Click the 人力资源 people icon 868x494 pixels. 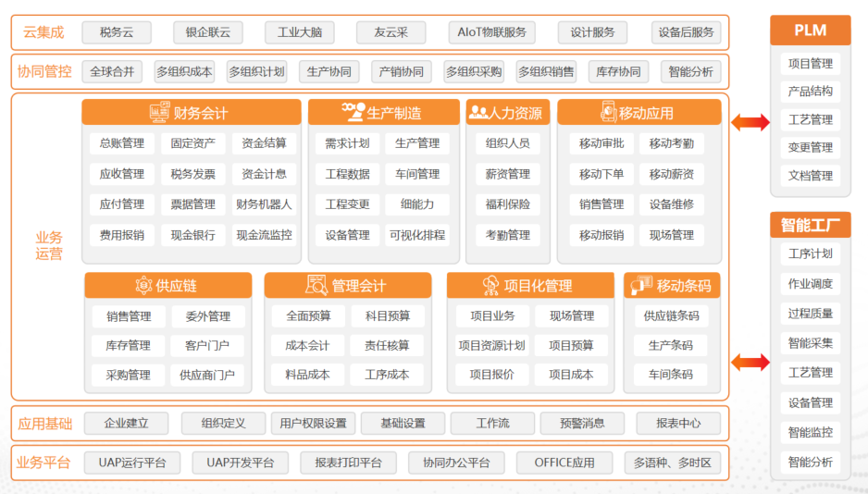(x=478, y=113)
